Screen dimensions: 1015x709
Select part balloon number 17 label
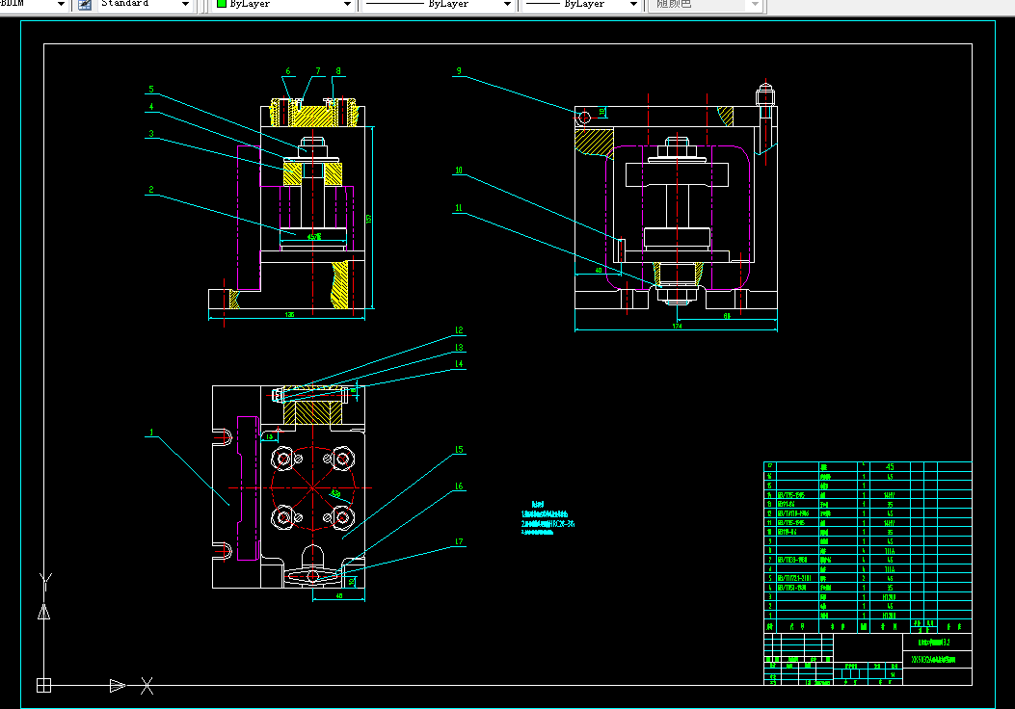(x=459, y=541)
